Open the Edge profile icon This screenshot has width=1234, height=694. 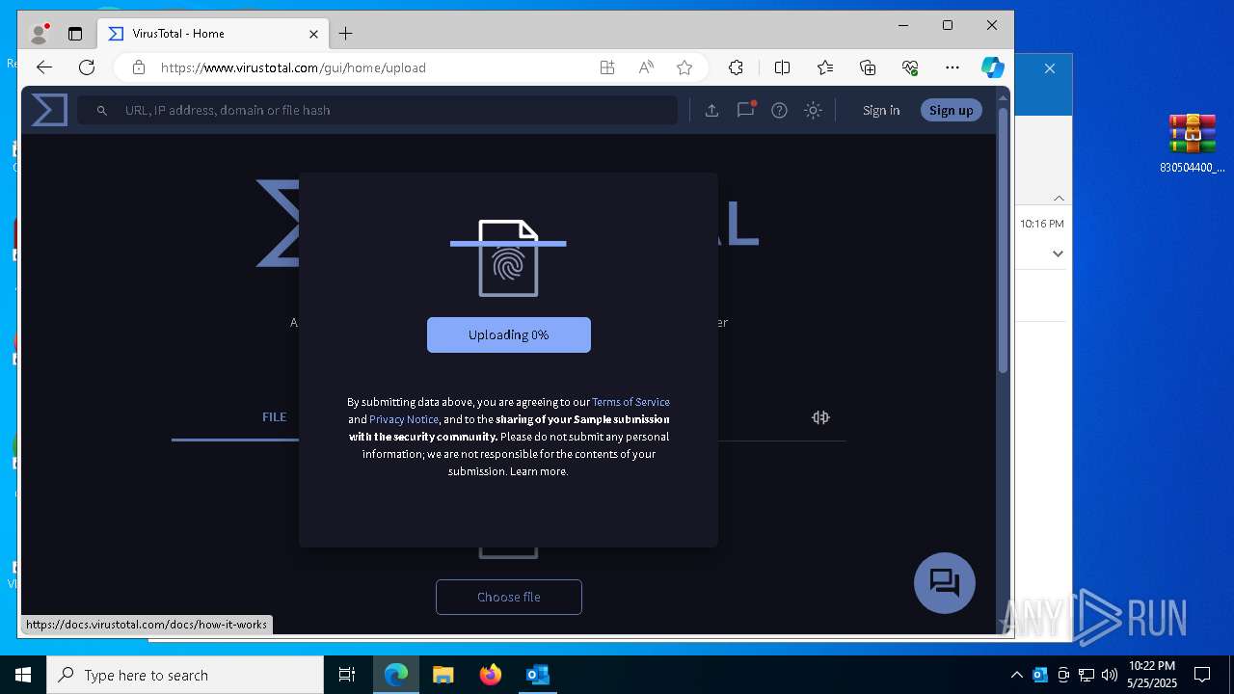click(40, 34)
